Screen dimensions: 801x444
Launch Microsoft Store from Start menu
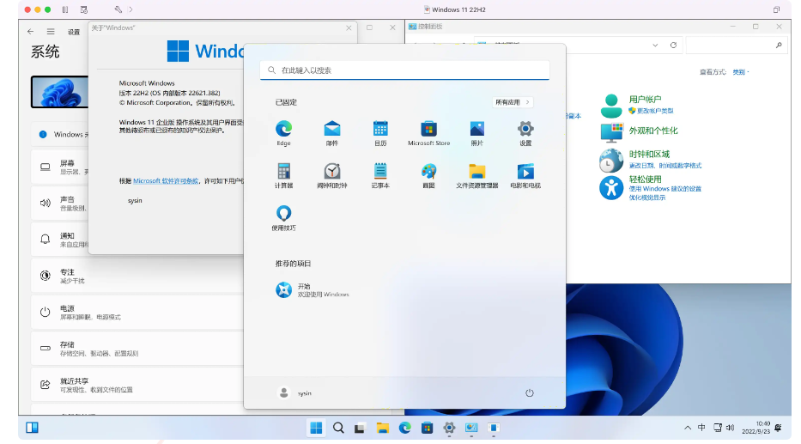(x=428, y=133)
